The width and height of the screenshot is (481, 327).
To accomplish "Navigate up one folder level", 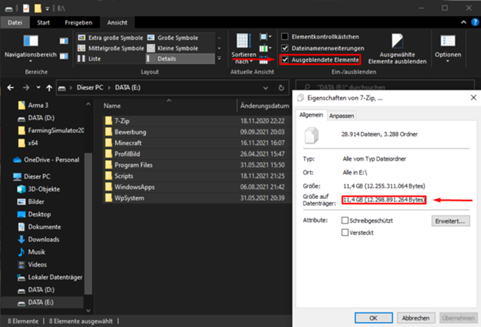I will 49,88.
